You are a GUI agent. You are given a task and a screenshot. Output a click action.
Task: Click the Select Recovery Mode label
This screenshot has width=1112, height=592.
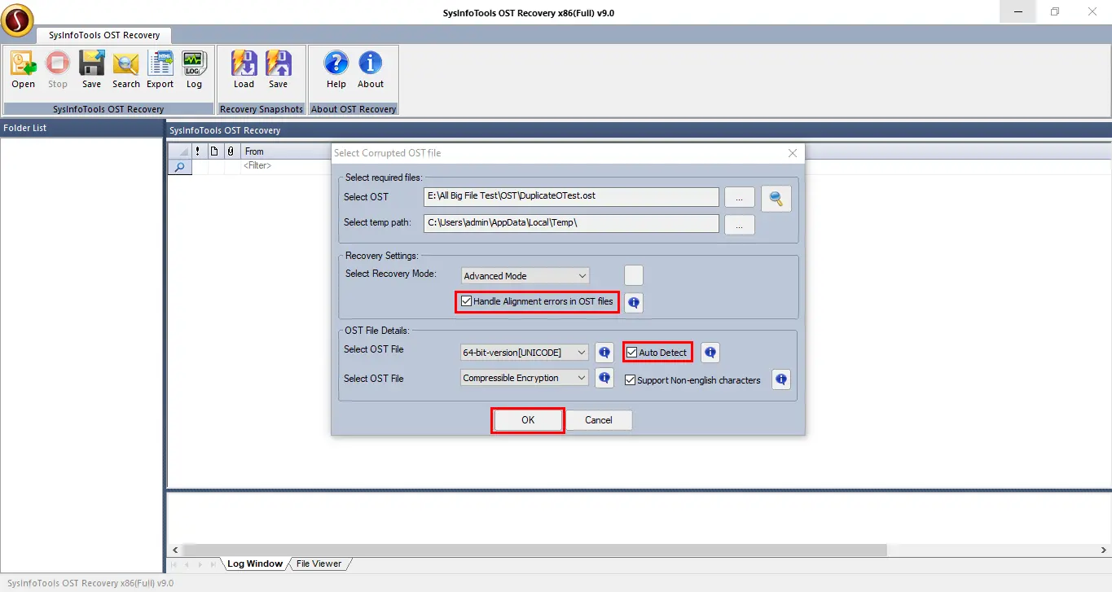pyautogui.click(x=391, y=274)
